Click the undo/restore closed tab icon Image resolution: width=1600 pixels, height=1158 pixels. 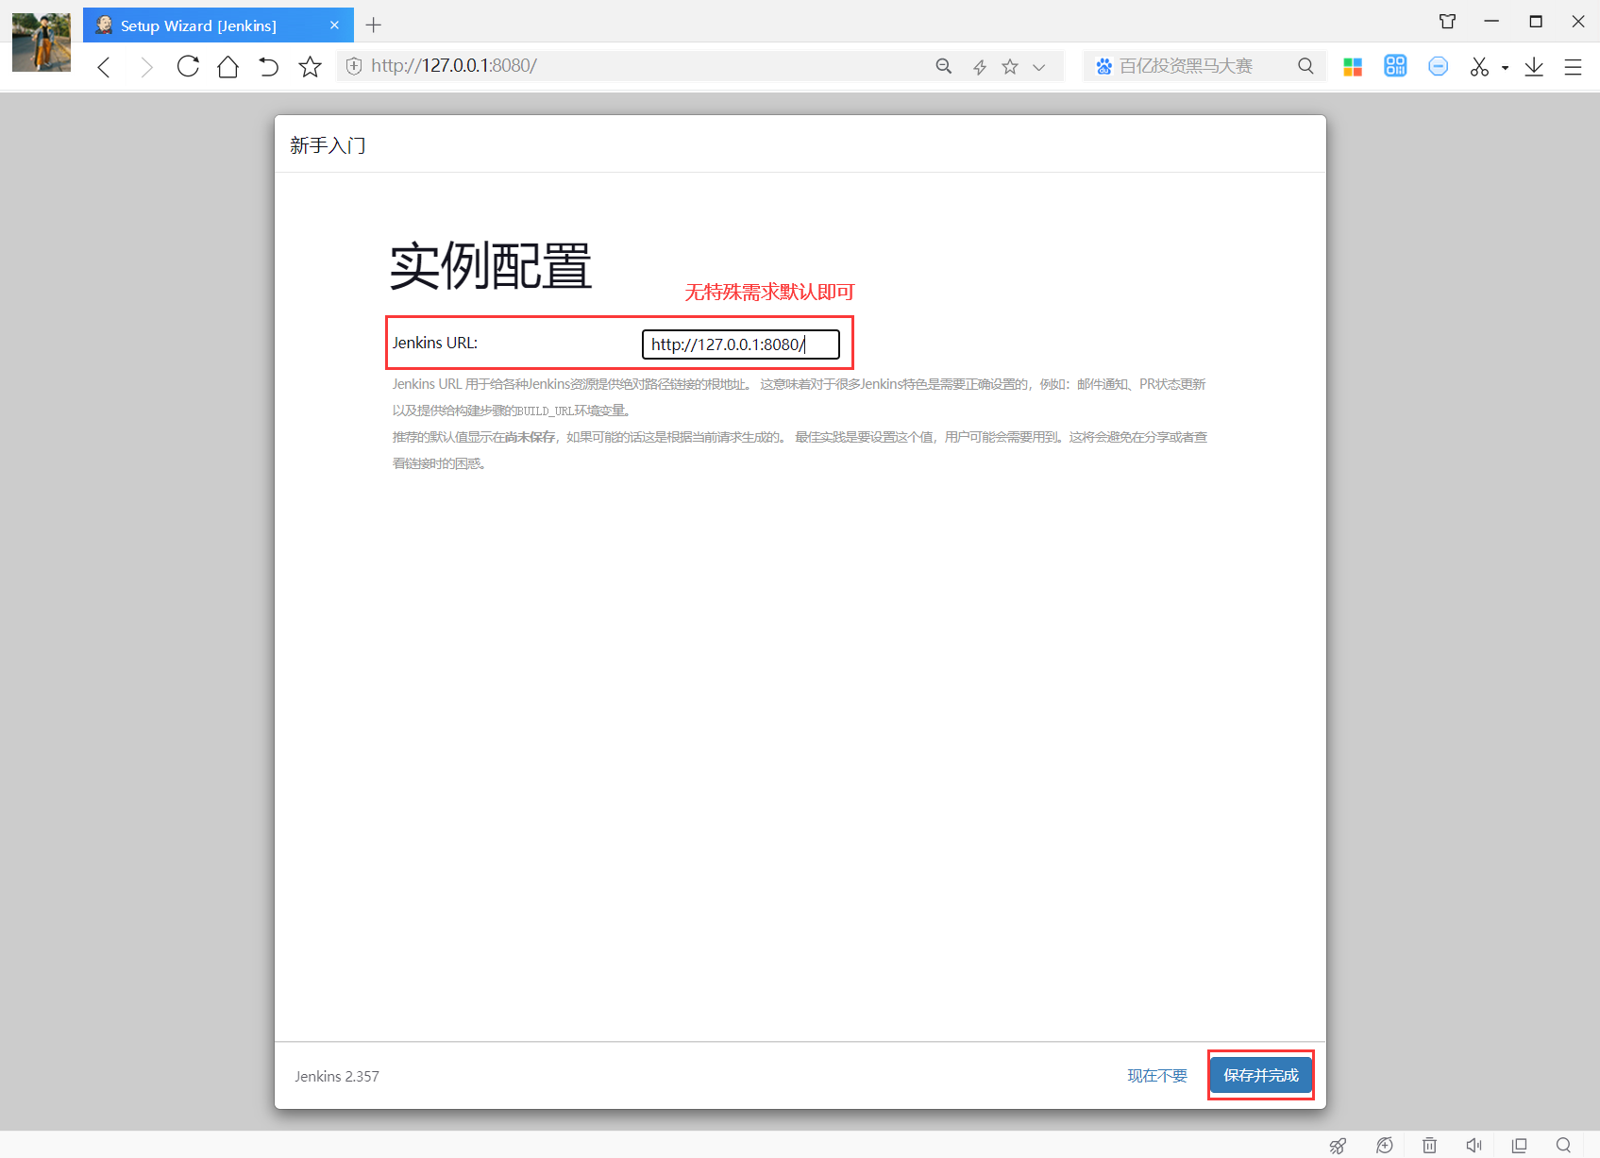pos(269,66)
